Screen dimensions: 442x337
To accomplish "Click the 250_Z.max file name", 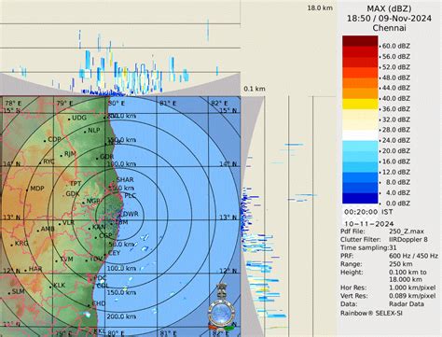I will 407,232.
